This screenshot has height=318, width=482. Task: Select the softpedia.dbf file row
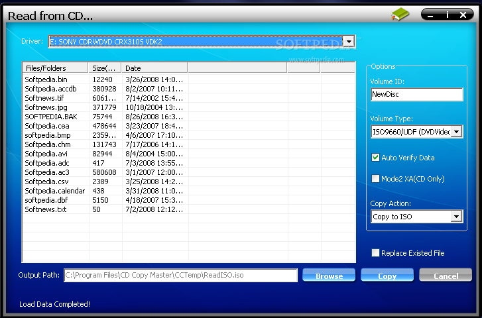189,200
